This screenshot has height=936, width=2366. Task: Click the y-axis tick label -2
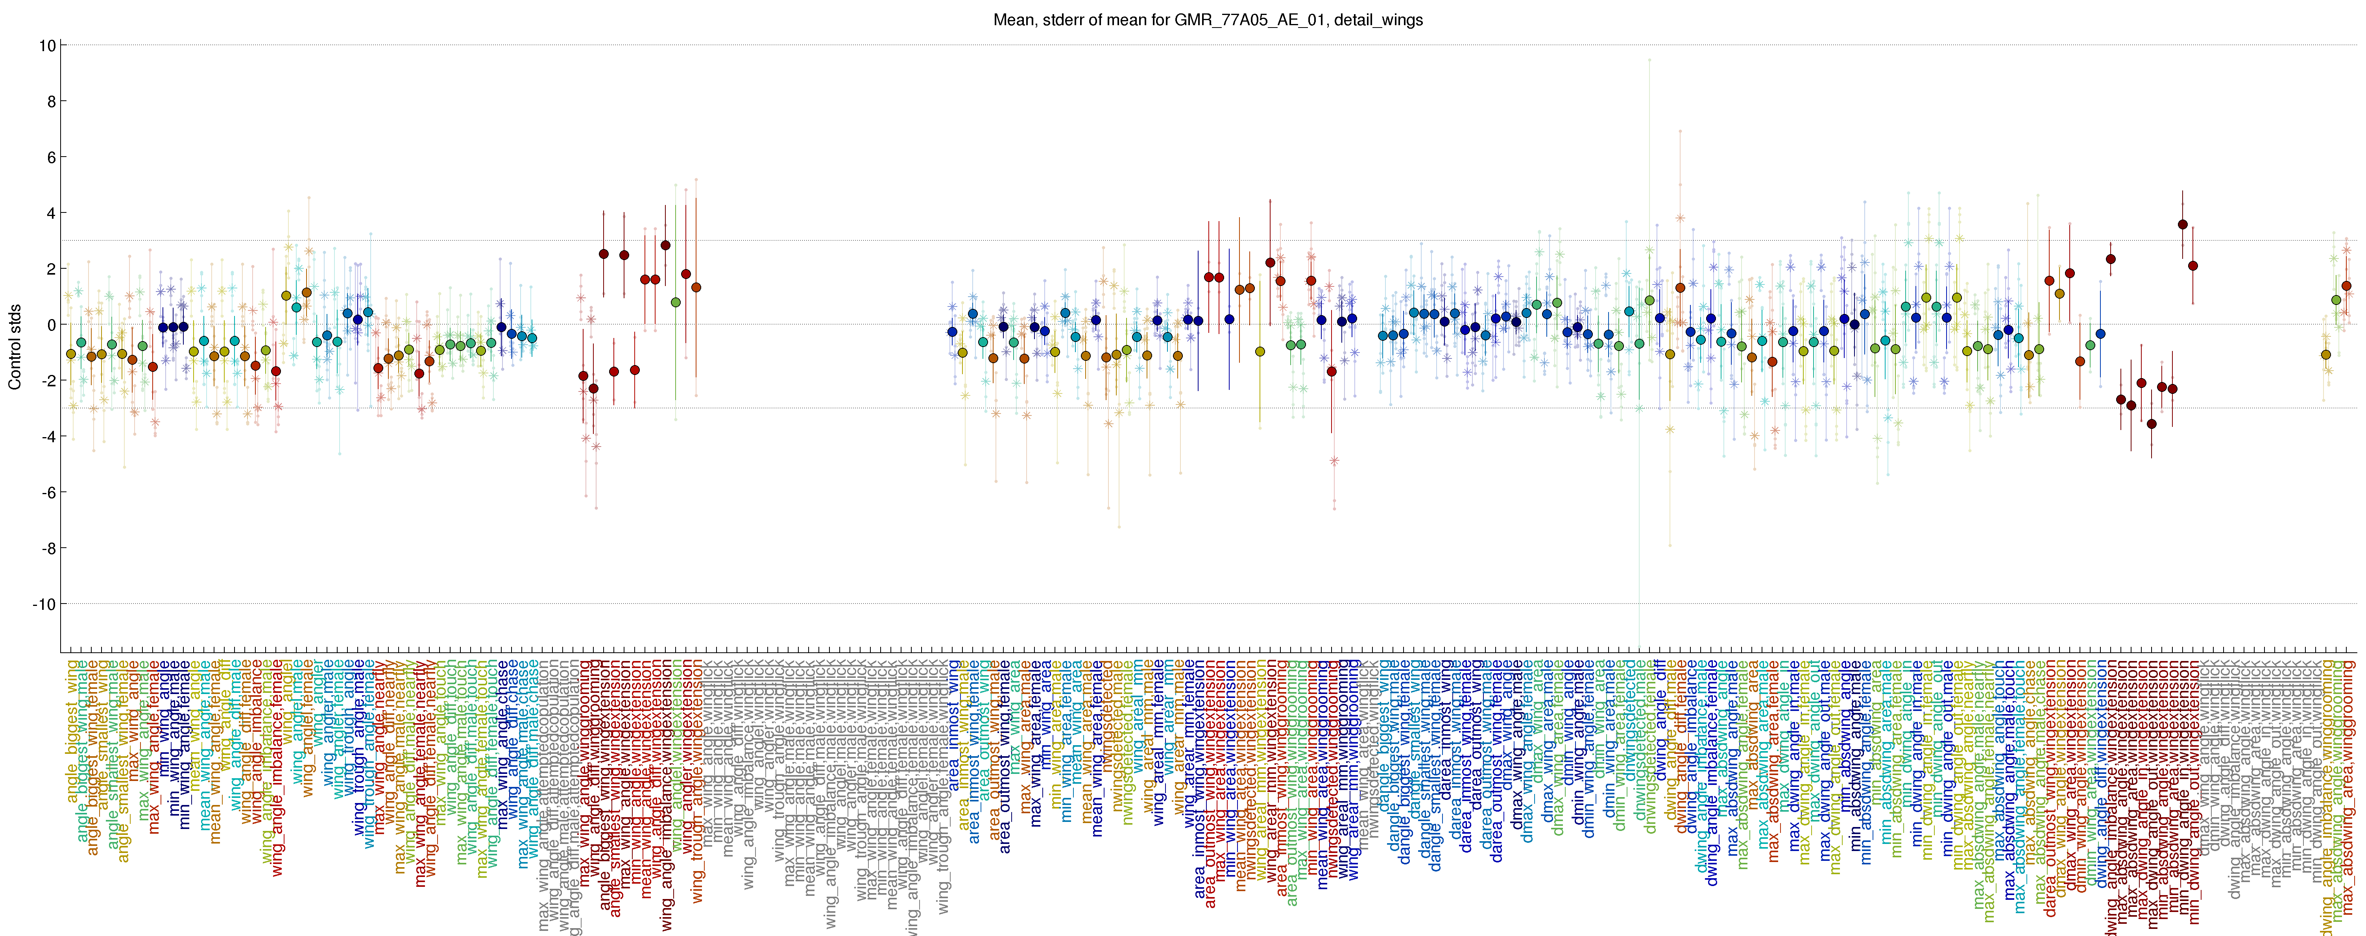[x=49, y=381]
